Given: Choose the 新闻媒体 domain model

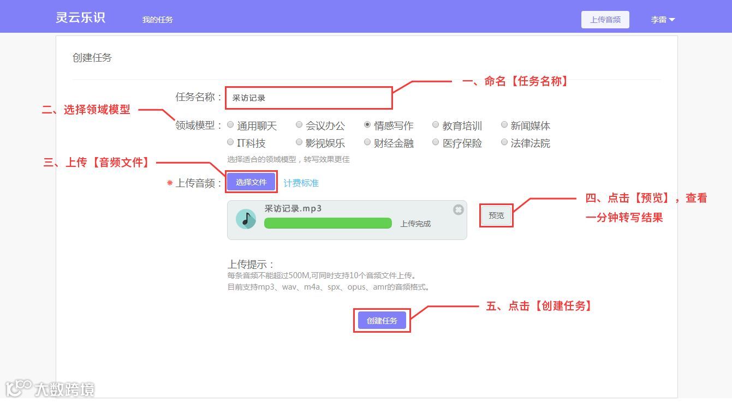Looking at the screenshot, I should [x=504, y=125].
